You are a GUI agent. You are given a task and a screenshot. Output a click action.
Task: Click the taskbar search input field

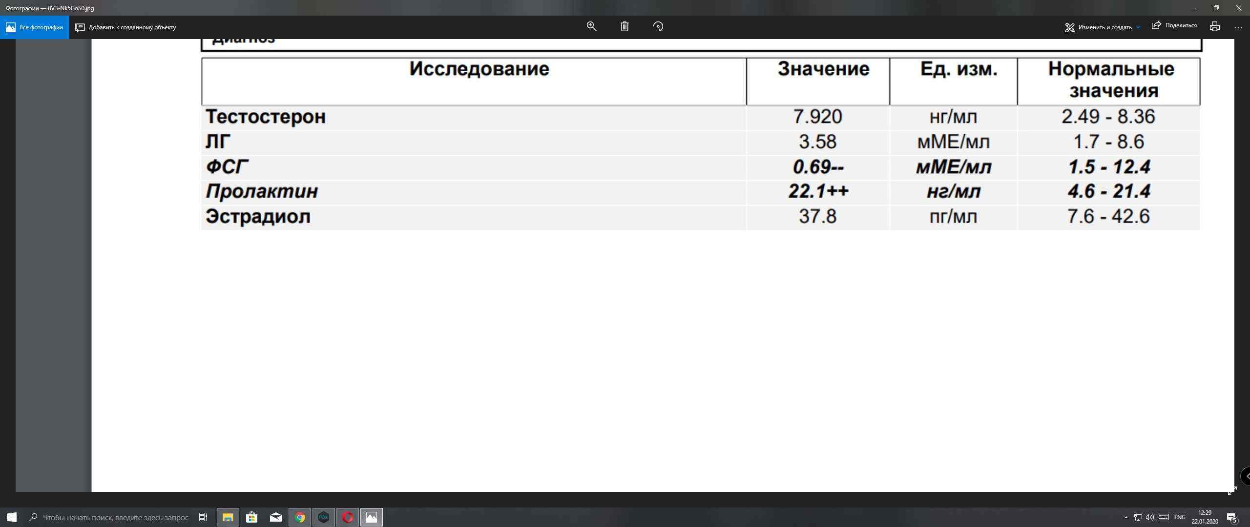[115, 517]
